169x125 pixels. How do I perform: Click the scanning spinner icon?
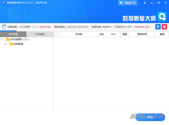point(4,27)
